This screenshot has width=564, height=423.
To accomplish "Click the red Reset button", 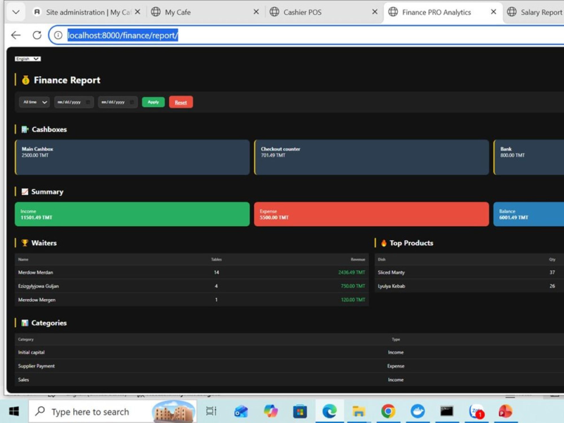I will pyautogui.click(x=181, y=102).
